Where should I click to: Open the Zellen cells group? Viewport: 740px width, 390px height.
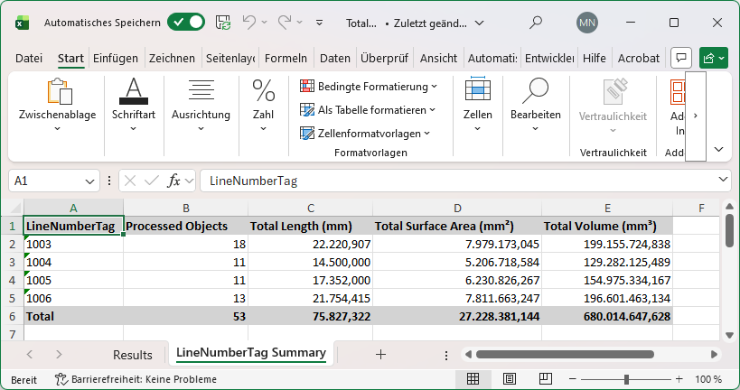tap(478, 107)
